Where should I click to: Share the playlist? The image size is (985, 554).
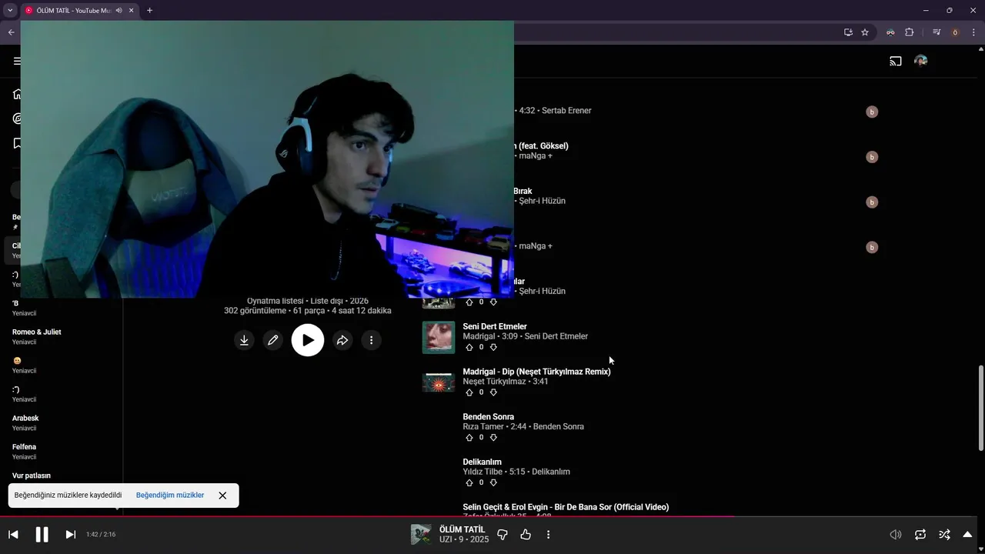[342, 340]
